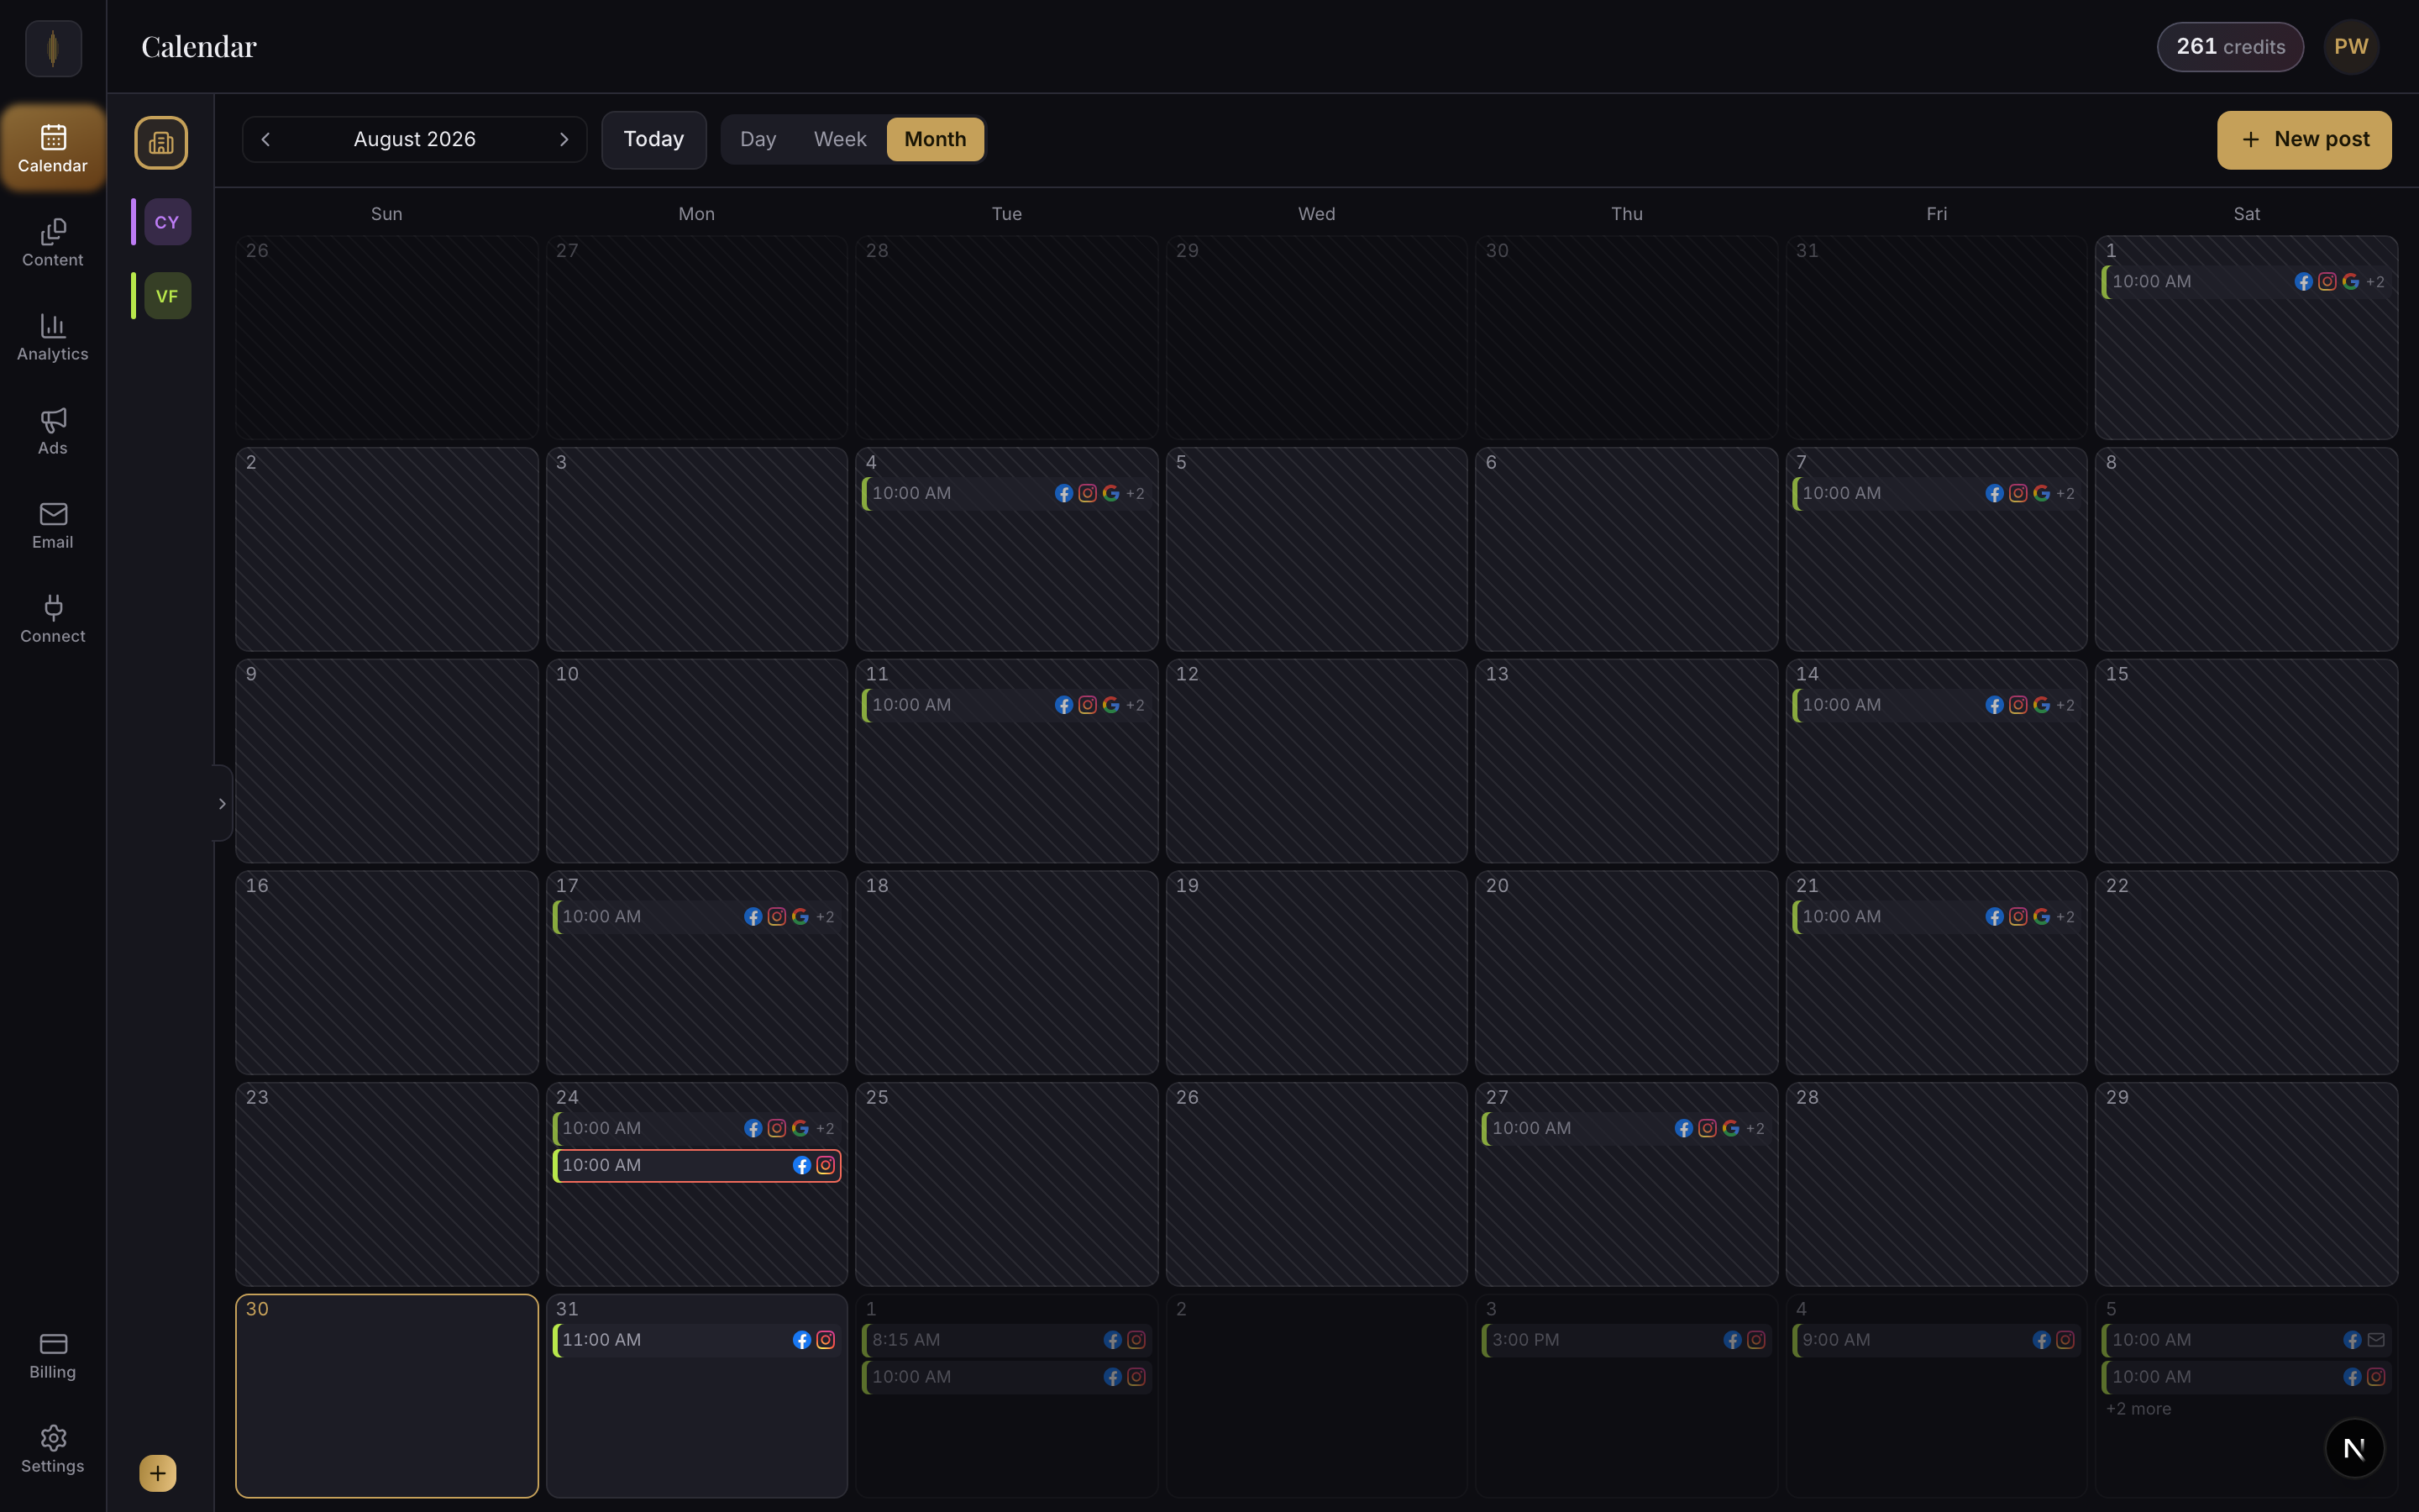Open the 10:00 AM post on August 11
The width and height of the screenshot is (2419, 1512).
pyautogui.click(x=1005, y=705)
